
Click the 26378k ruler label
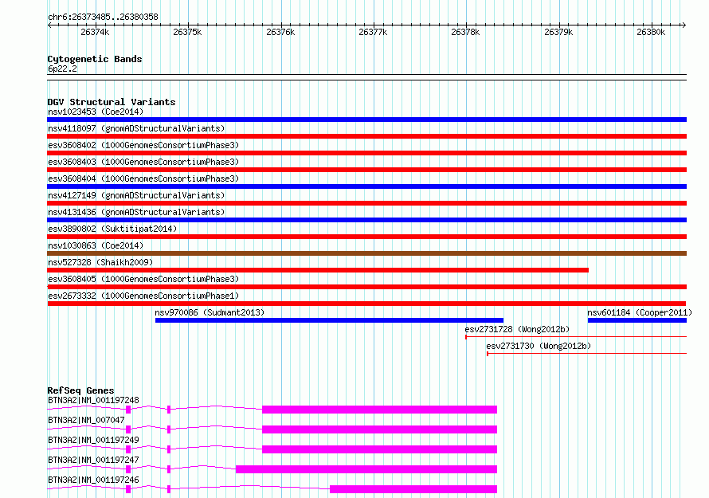(x=465, y=32)
